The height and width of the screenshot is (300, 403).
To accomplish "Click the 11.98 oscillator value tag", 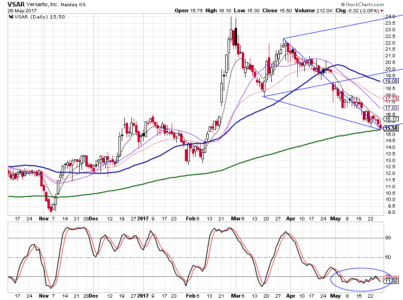I will click(391, 282).
